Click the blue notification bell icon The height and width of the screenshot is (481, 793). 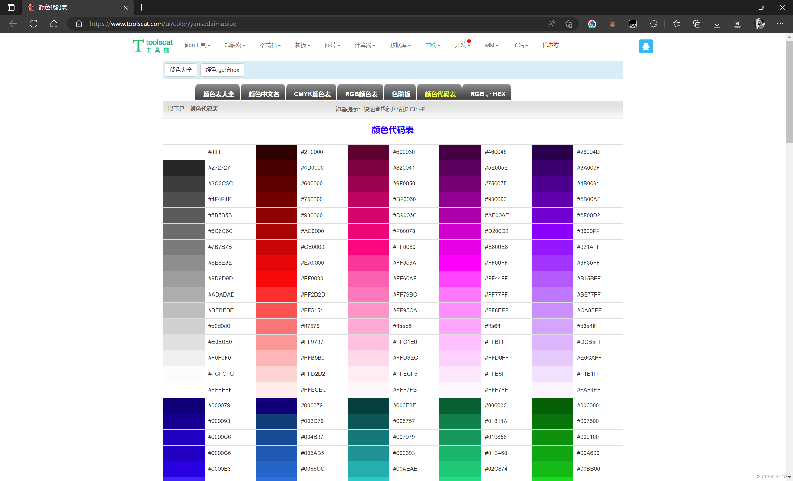(x=646, y=46)
